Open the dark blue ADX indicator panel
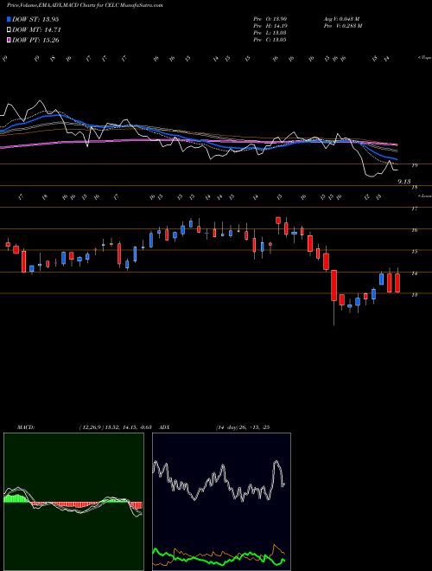 tap(221, 502)
